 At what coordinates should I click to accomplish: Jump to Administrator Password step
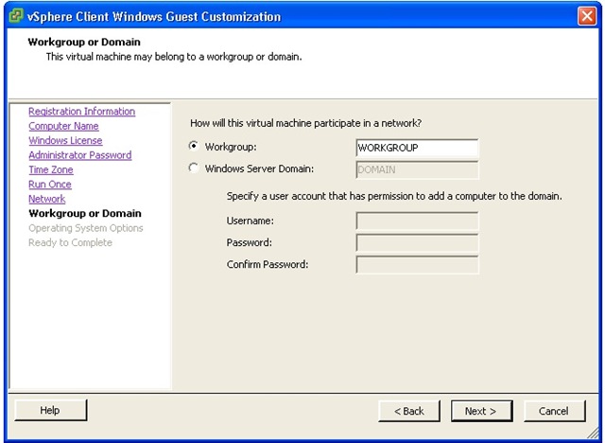point(80,155)
